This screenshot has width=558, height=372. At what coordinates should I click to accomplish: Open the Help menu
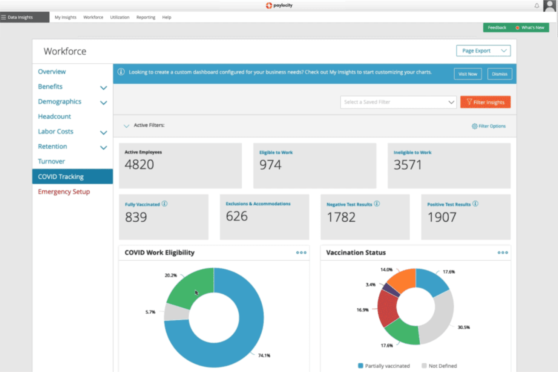[167, 17]
